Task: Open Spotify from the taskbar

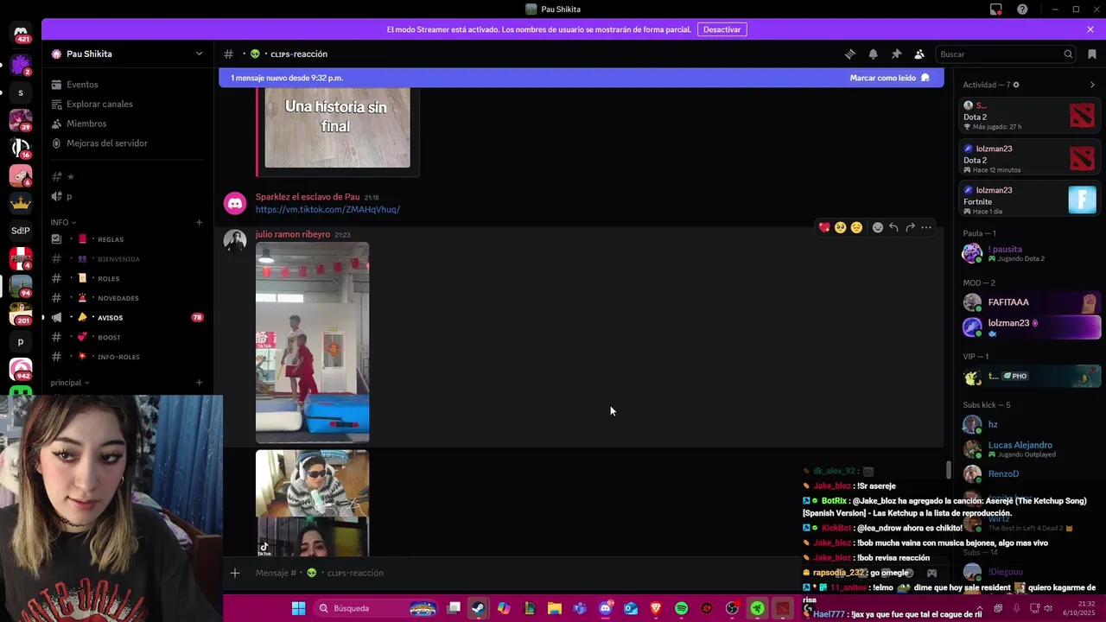Action: [x=681, y=608]
